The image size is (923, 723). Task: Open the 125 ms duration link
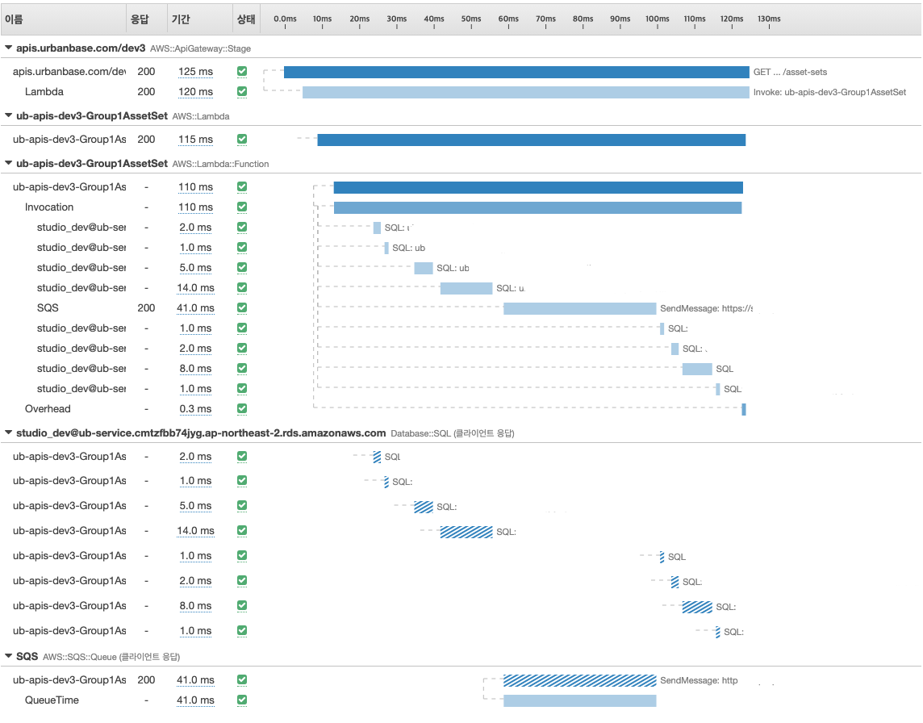click(x=195, y=72)
